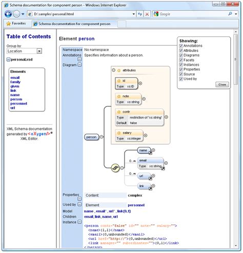Collapse the attributes group in diagram

point(113,70)
